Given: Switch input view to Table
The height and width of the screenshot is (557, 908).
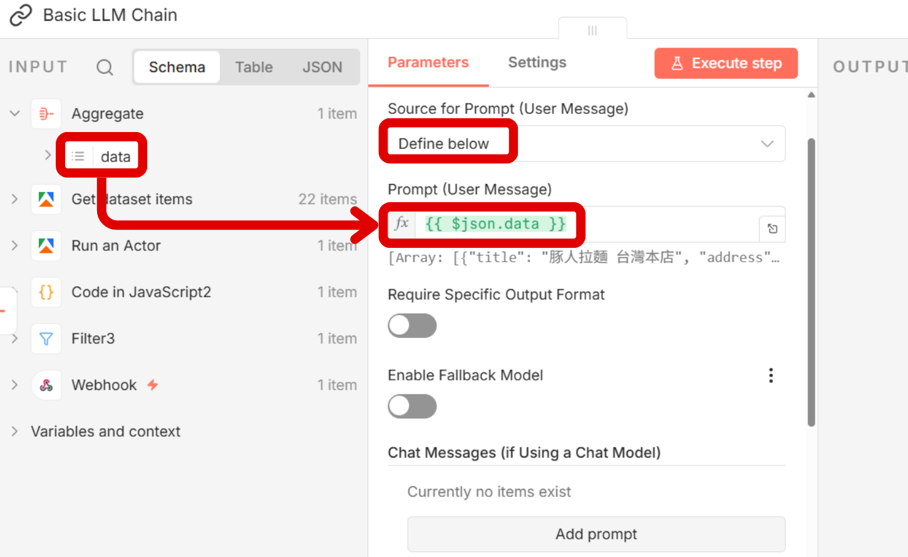Looking at the screenshot, I should (x=254, y=68).
